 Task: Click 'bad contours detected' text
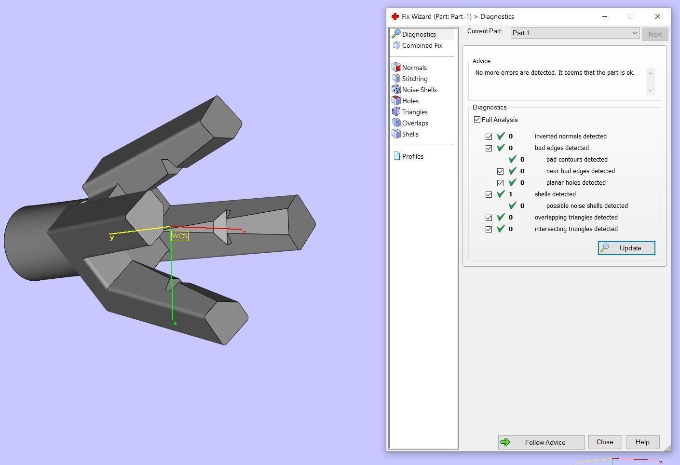pos(577,160)
